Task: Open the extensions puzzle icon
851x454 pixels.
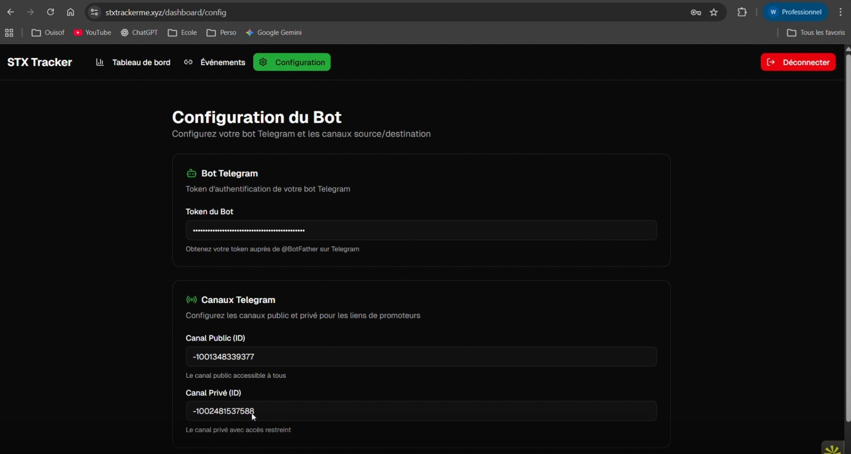Action: click(742, 12)
